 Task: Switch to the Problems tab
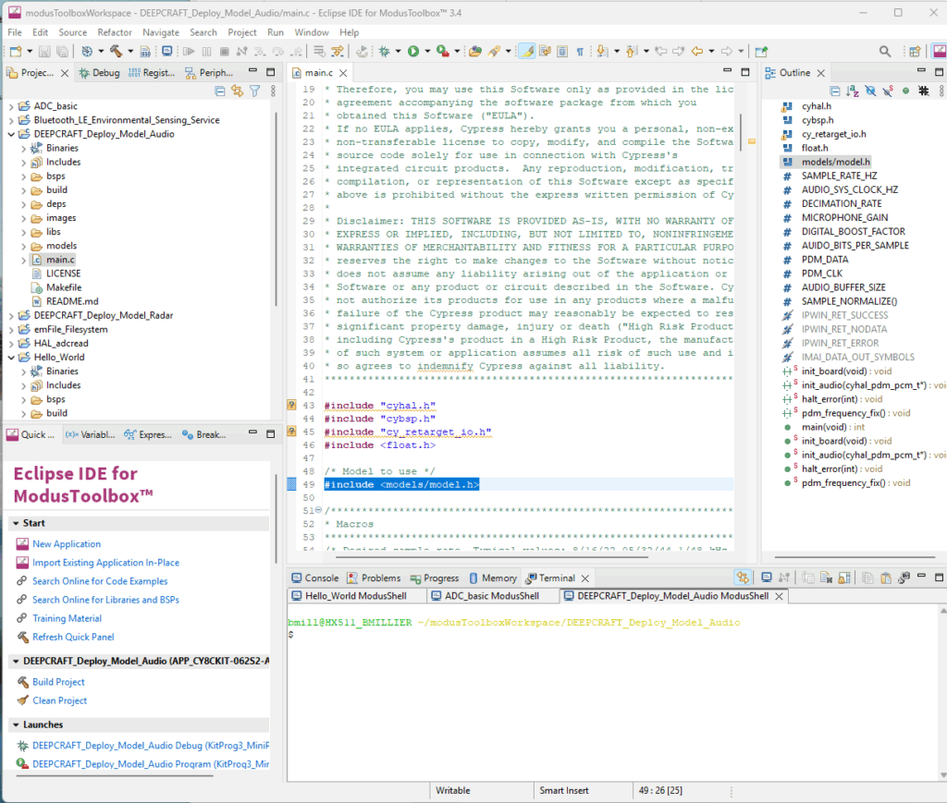pyautogui.click(x=374, y=578)
